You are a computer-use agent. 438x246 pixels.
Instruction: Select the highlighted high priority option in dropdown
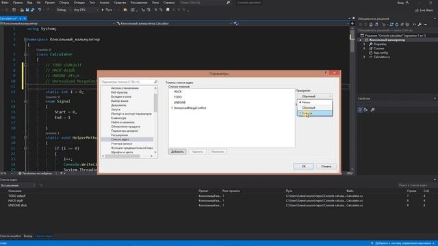click(315, 113)
